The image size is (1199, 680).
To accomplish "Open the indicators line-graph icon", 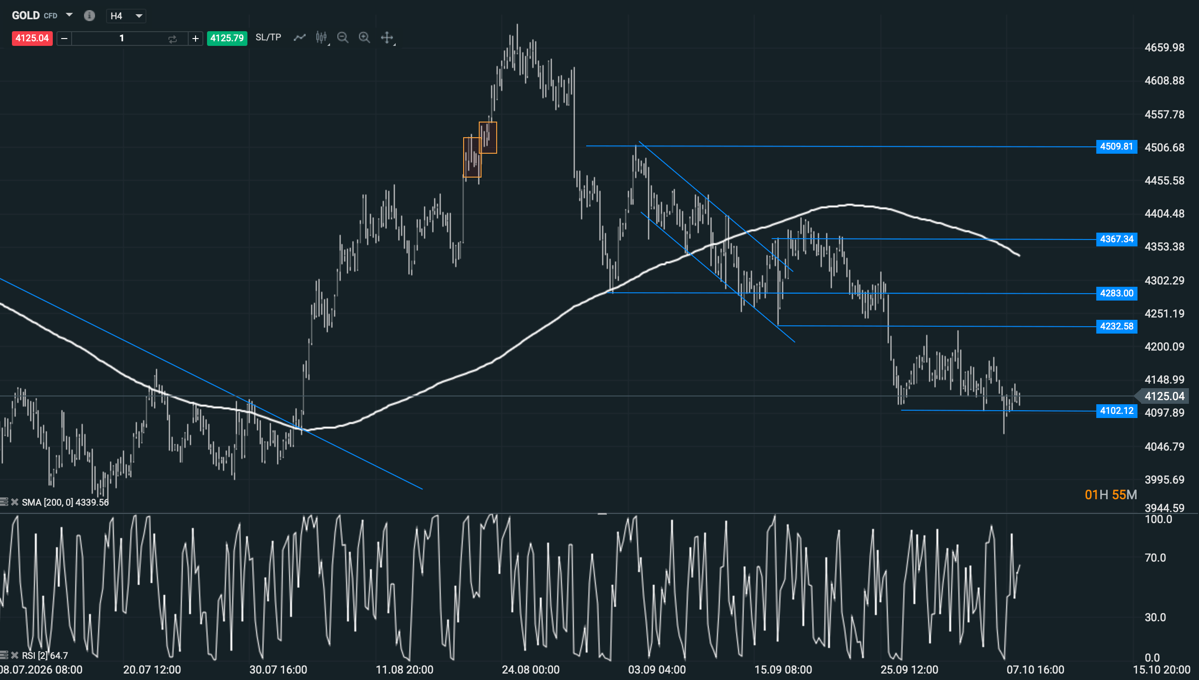I will 299,37.
